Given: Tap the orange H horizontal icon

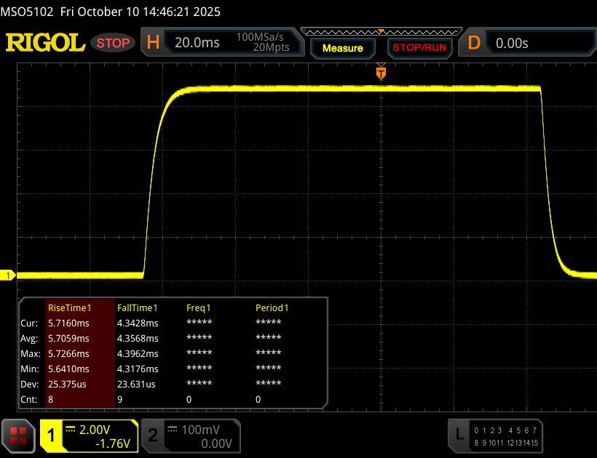Looking at the screenshot, I should click(x=153, y=43).
